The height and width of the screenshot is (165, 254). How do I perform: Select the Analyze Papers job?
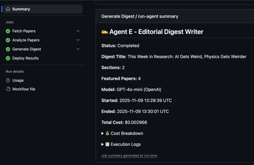coord(26,40)
